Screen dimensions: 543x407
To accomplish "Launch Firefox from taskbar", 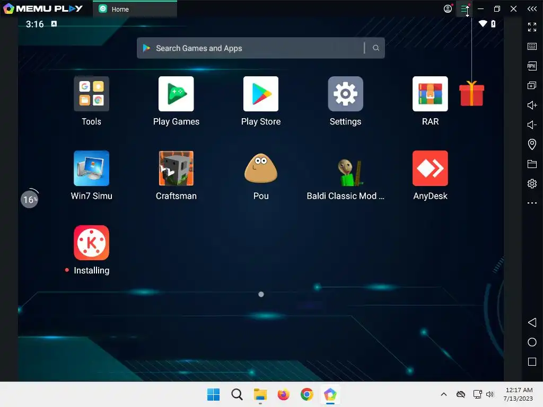I will tap(283, 394).
